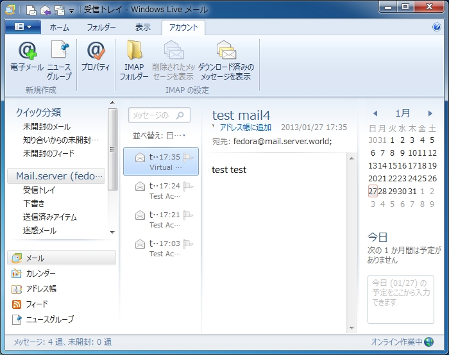
Task: Click message body scrollbar up arrow
Action: pos(352,158)
